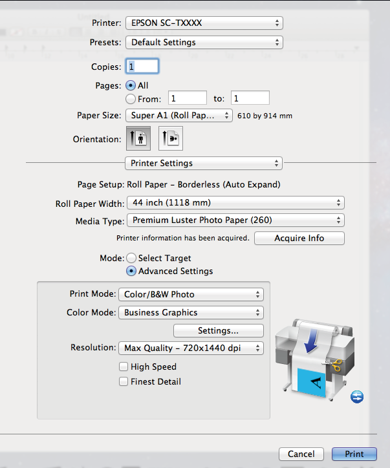Viewport: 390px width, 468px height.
Task: Enable the High Speed checkbox
Action: click(x=124, y=367)
